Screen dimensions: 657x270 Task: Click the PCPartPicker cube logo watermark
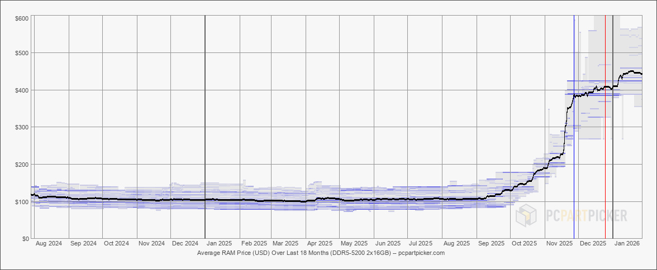click(x=527, y=215)
